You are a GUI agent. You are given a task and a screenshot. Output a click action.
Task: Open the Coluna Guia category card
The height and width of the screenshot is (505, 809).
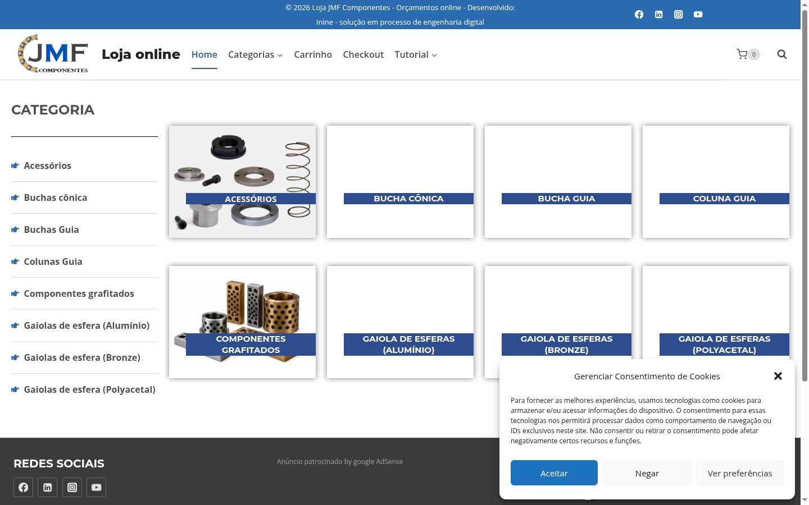tap(716, 182)
